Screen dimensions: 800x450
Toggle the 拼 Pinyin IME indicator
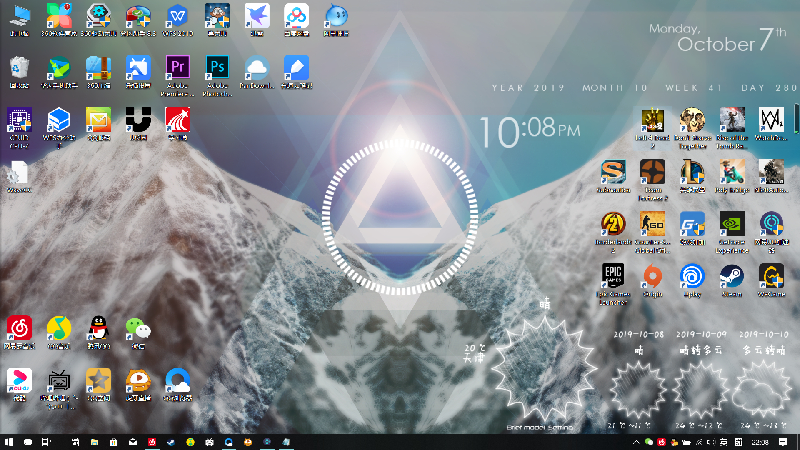[x=739, y=442]
